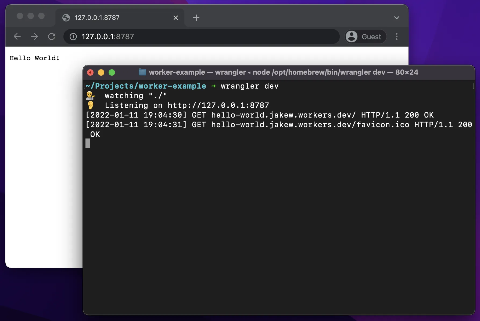This screenshot has width=480, height=321.
Task: Click the Hello World! page text
Action: click(x=34, y=58)
